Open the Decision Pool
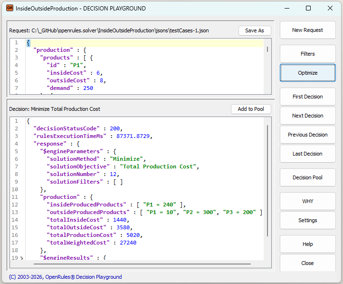343x284 pixels. (307, 177)
